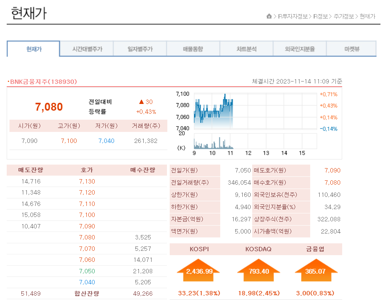Click bid quantity 3,525

click(143, 237)
